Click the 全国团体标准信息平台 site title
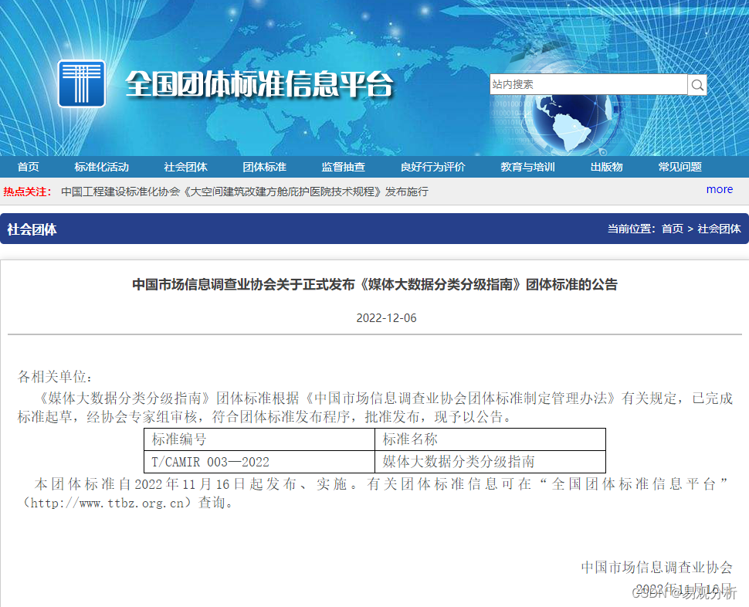Viewport: 749px width, 607px height. [259, 84]
